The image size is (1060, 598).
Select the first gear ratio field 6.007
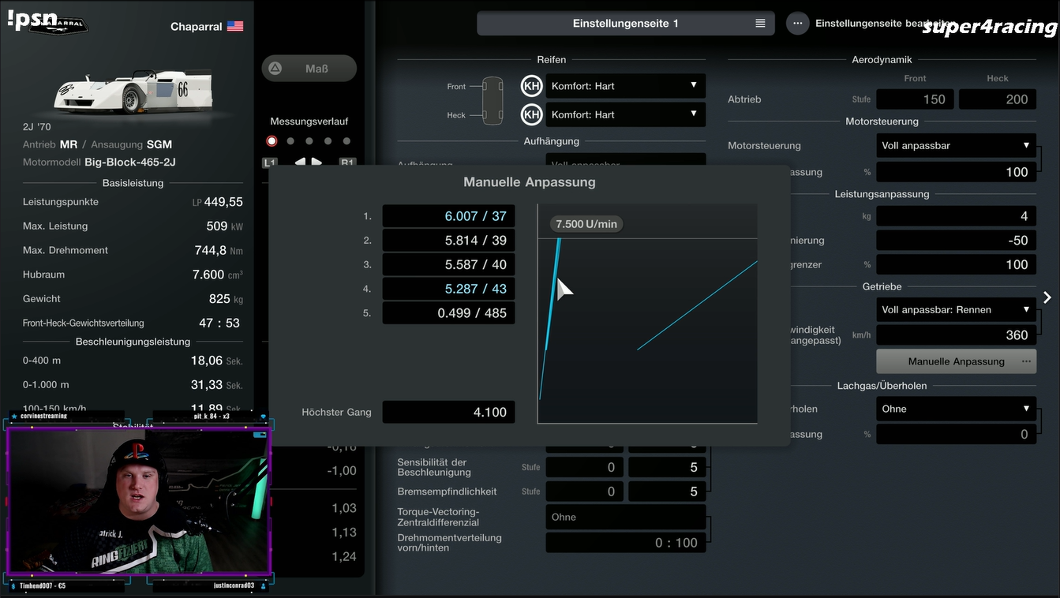coord(448,216)
